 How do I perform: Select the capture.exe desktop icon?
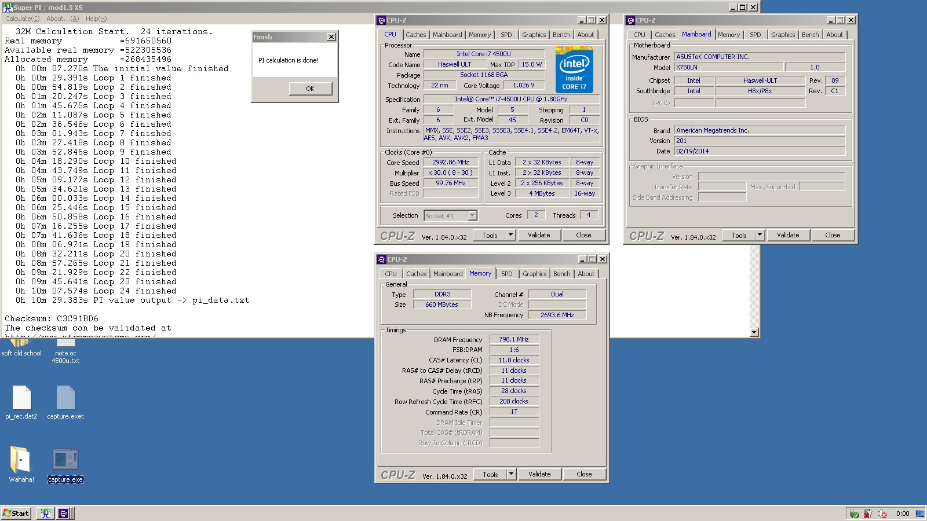[65, 465]
